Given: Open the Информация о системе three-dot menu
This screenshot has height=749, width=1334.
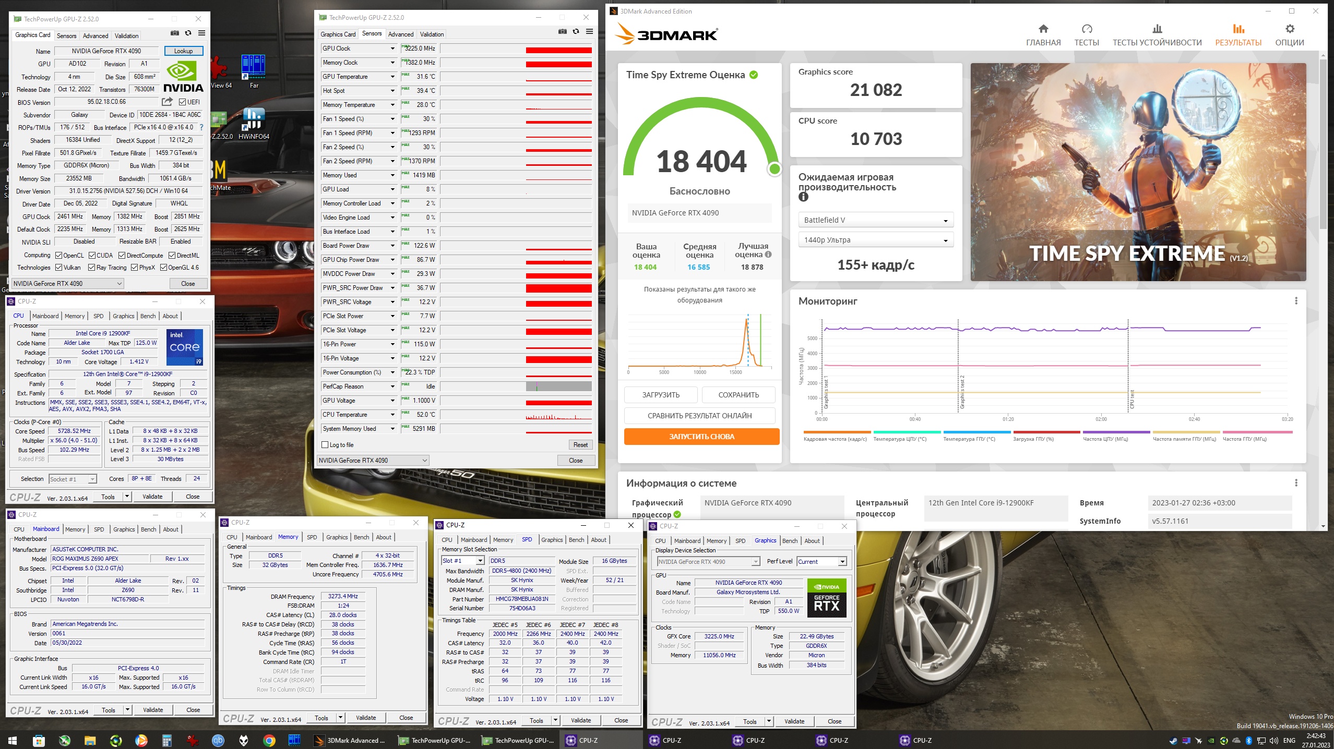Looking at the screenshot, I should [1296, 483].
